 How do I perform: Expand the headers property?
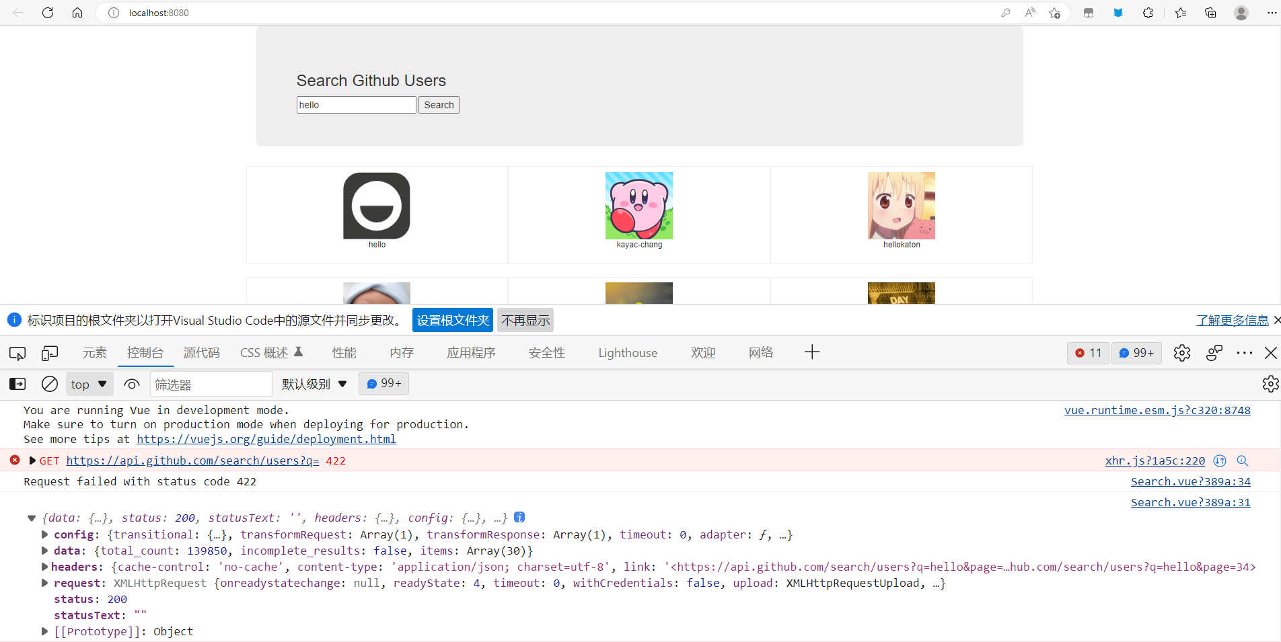point(45,567)
